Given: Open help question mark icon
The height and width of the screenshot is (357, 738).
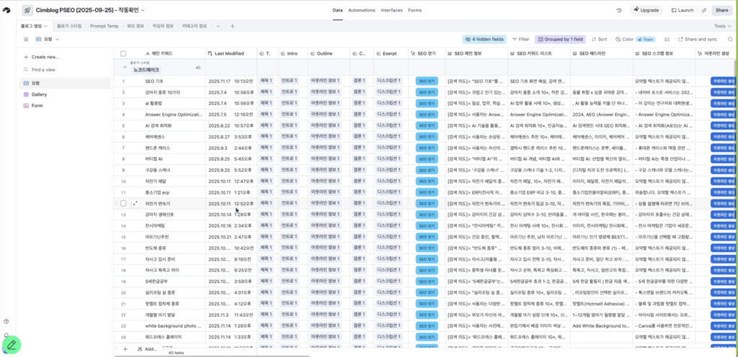Looking at the screenshot, I should tap(6, 321).
